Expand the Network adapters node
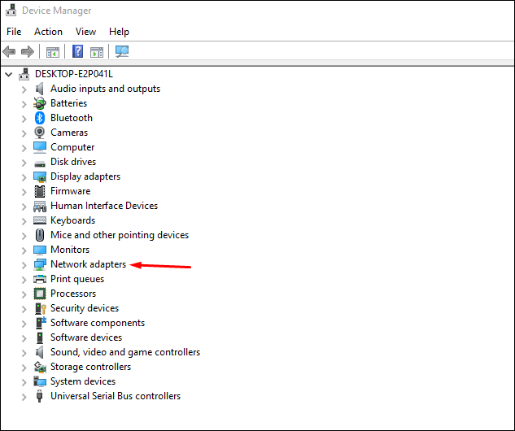 (24, 264)
